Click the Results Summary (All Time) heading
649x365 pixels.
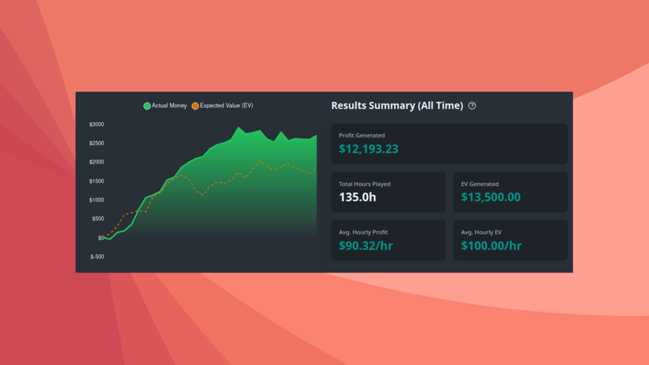point(397,105)
